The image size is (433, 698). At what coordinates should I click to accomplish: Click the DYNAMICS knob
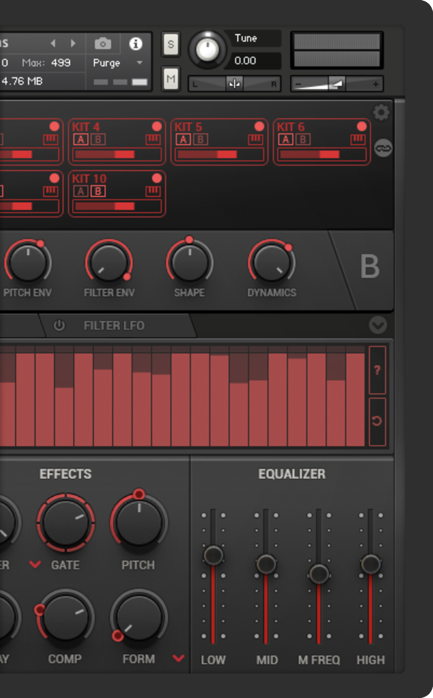pyautogui.click(x=271, y=262)
